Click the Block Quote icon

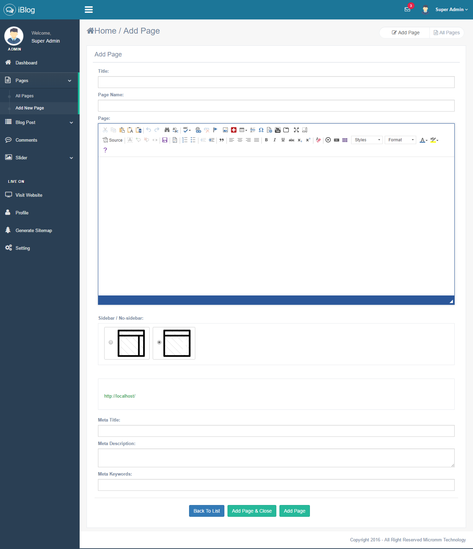coord(222,140)
